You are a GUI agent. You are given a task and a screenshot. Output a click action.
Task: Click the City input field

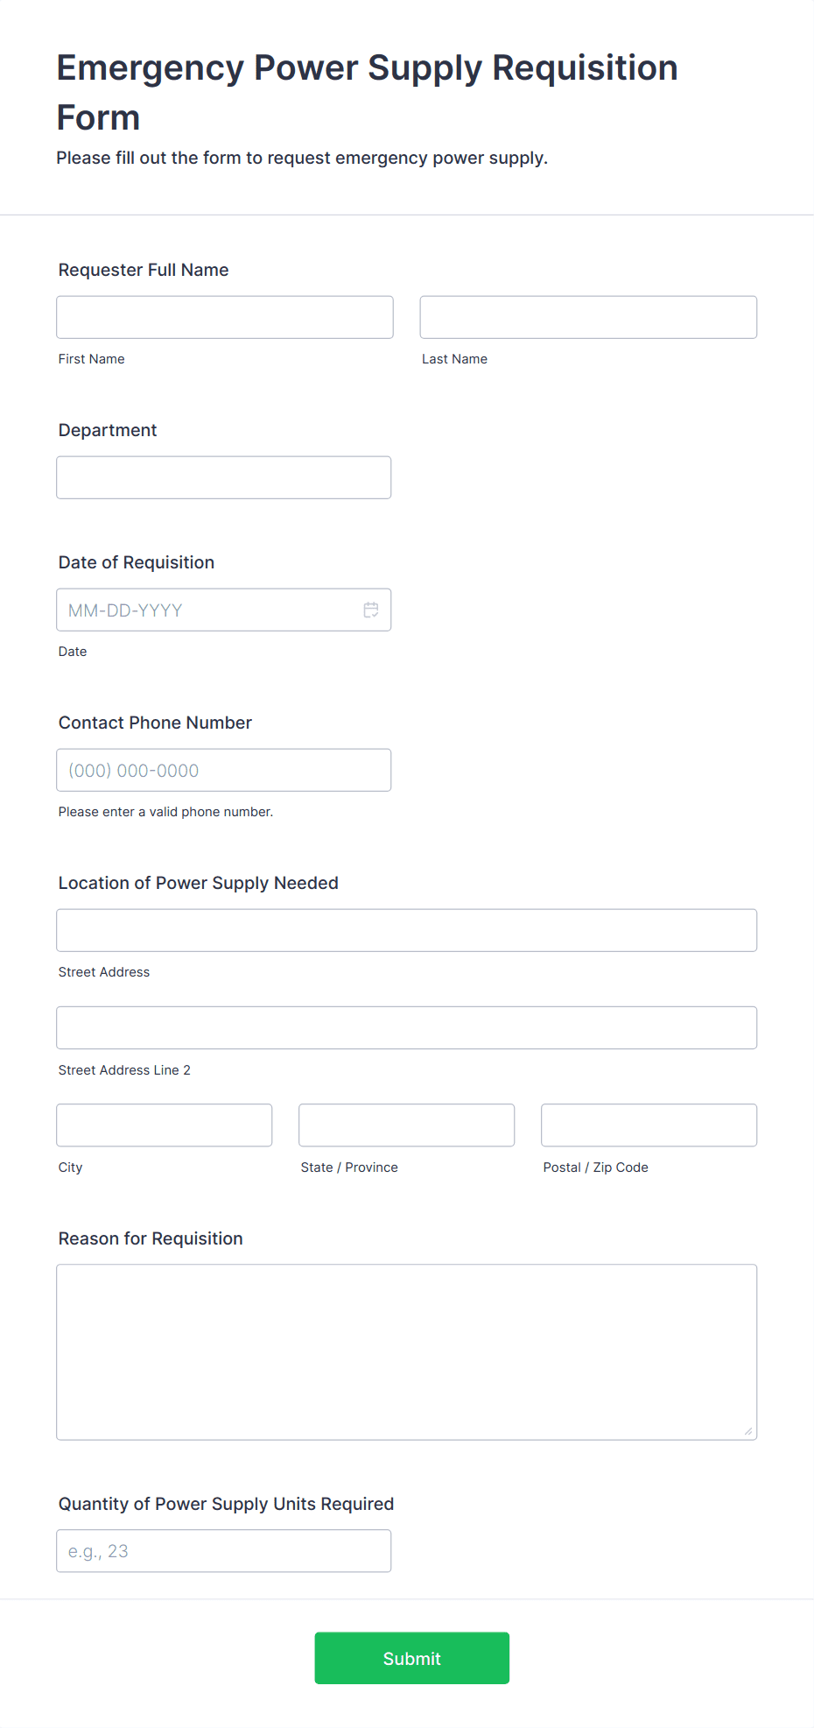(x=165, y=1125)
